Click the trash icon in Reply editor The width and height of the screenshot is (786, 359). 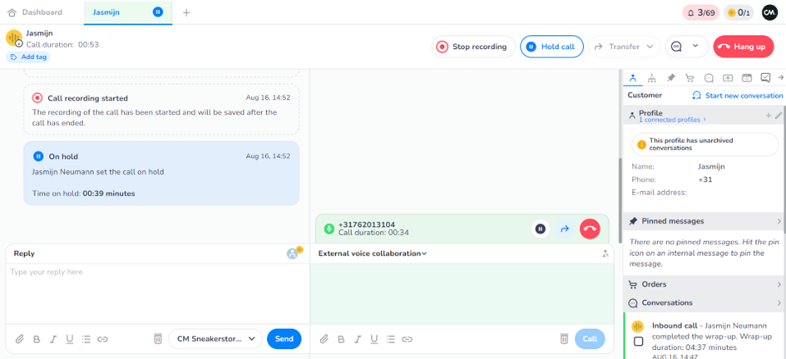click(157, 339)
